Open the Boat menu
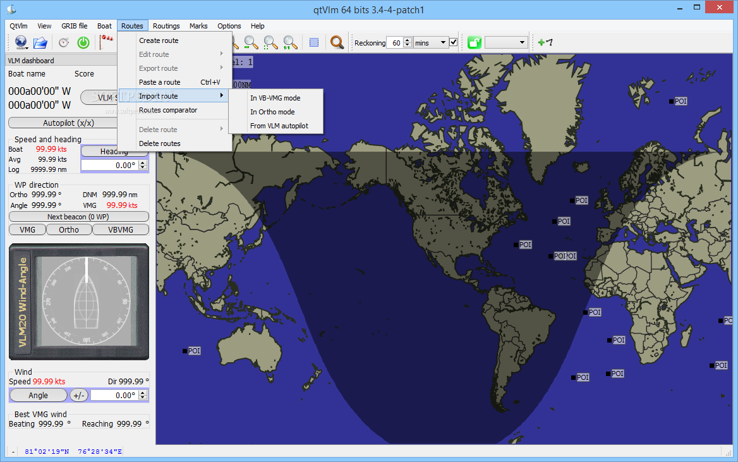The image size is (738, 462). [x=104, y=26]
